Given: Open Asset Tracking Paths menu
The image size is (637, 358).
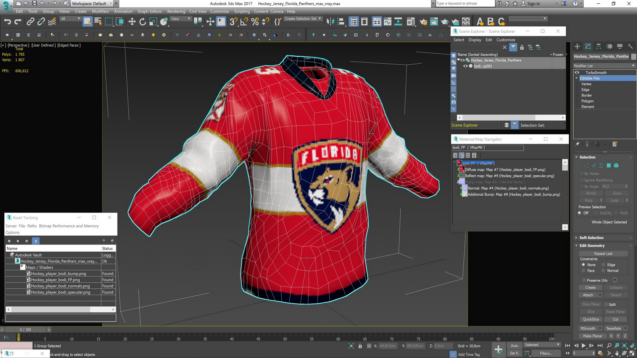Looking at the screenshot, I should pyautogui.click(x=32, y=226).
